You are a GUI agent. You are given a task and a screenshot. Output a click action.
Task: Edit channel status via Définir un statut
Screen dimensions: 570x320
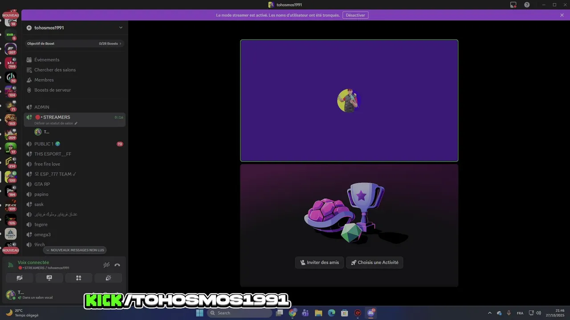click(56, 123)
